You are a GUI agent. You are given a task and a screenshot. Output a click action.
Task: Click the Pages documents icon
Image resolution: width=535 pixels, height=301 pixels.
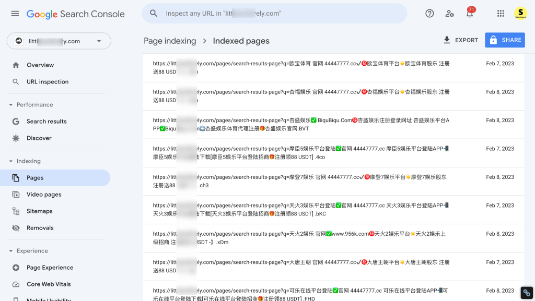[16, 178]
